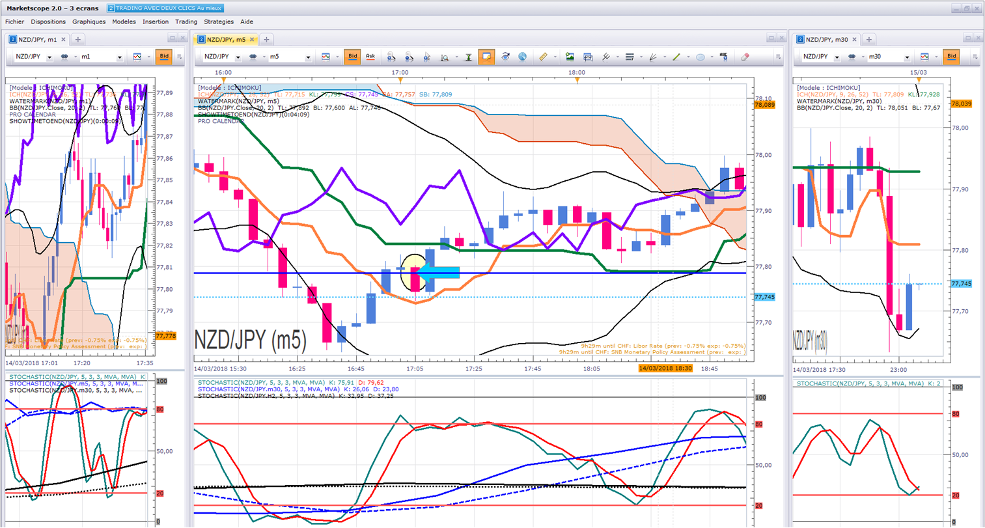Viewport: 985px width, 528px height.
Task: Click the 14/03/2018 18:30 time marker label
Action: click(665, 368)
